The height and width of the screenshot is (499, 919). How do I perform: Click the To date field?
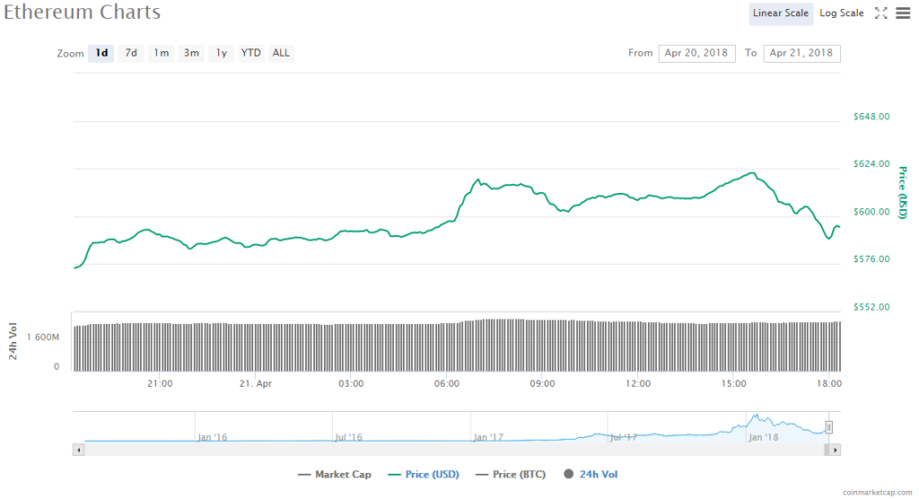[801, 53]
